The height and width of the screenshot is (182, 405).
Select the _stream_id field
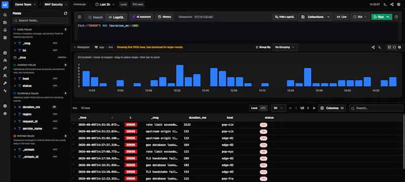pyautogui.click(x=30, y=157)
